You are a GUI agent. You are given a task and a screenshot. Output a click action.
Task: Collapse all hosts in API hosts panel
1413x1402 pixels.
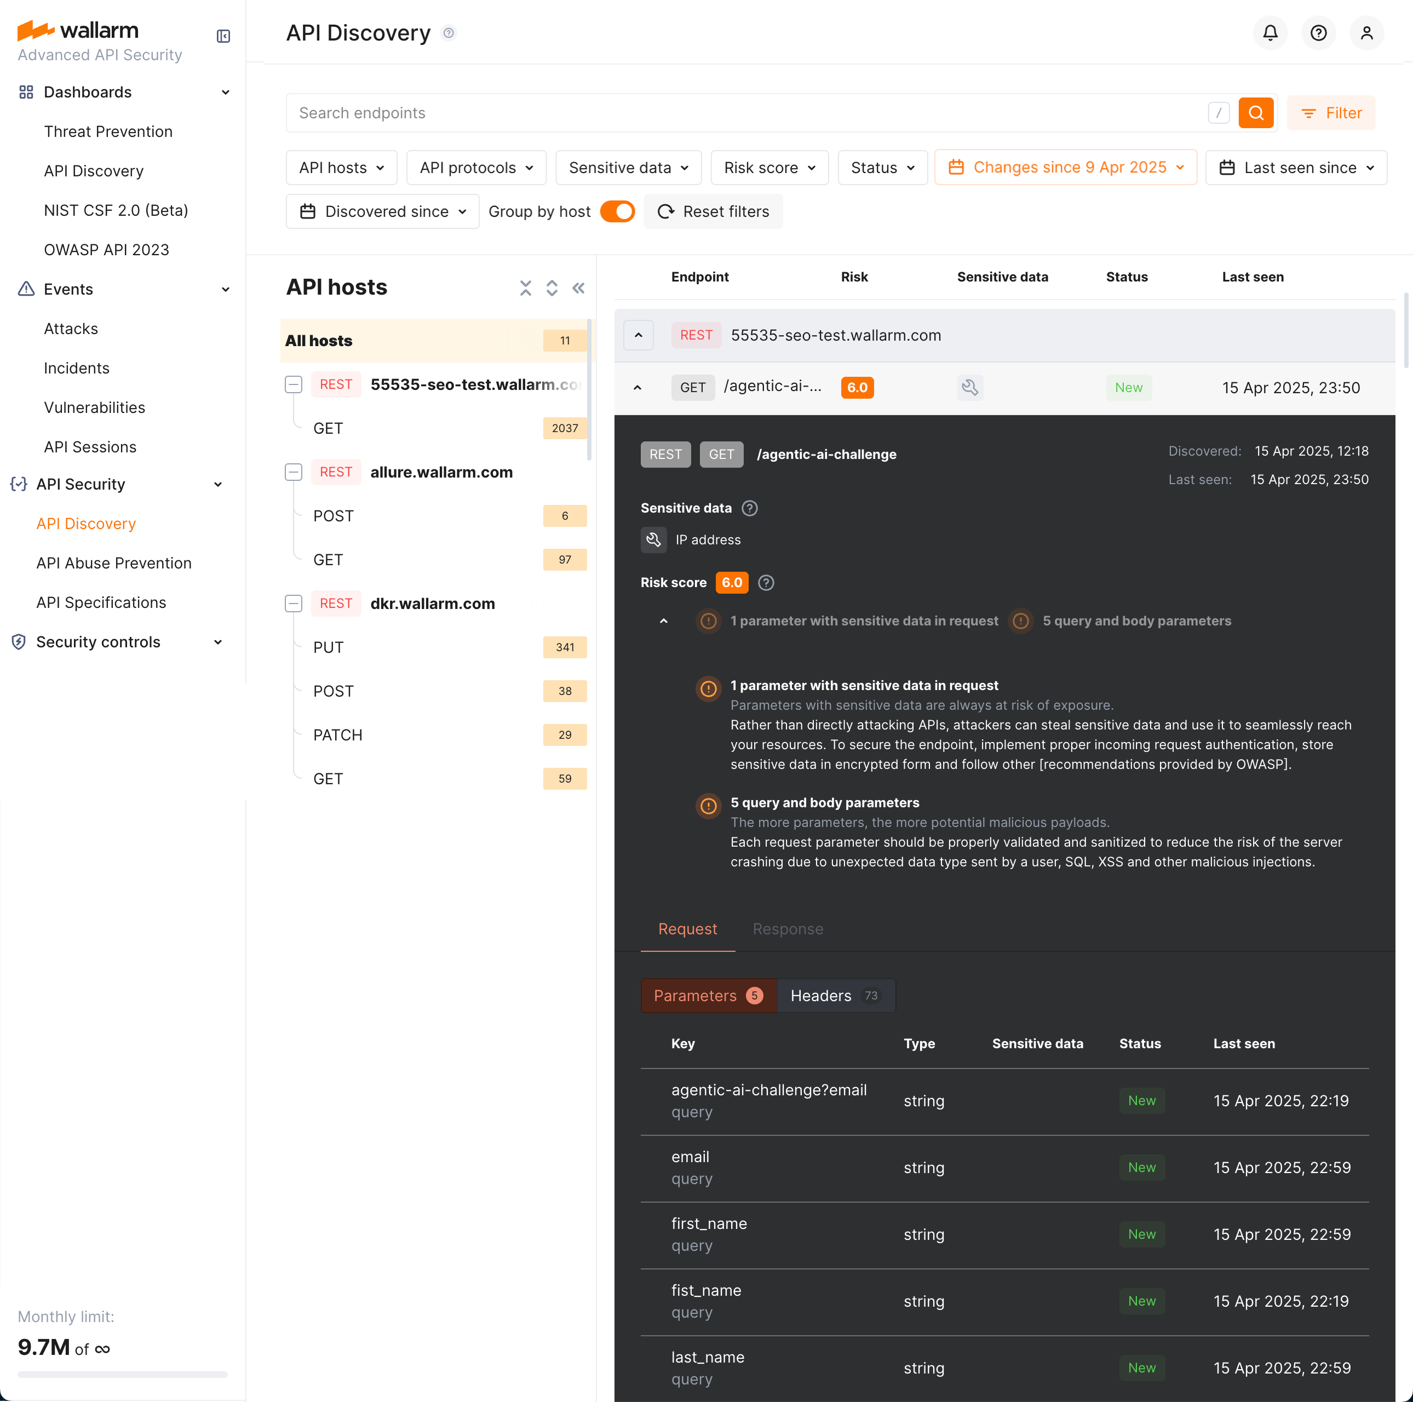pyautogui.click(x=525, y=288)
